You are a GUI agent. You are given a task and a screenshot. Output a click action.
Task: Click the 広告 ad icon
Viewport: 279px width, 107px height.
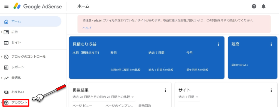coord(6,32)
